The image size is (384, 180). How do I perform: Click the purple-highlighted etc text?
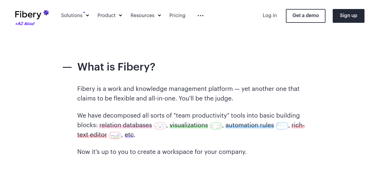pyautogui.click(x=129, y=135)
